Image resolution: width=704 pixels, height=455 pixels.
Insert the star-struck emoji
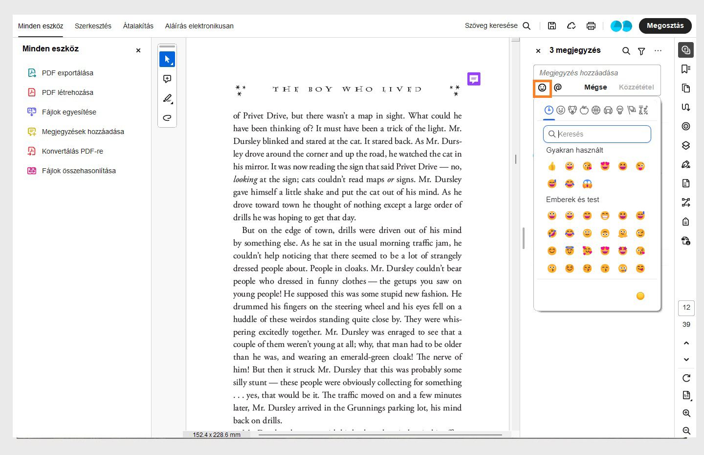(622, 251)
